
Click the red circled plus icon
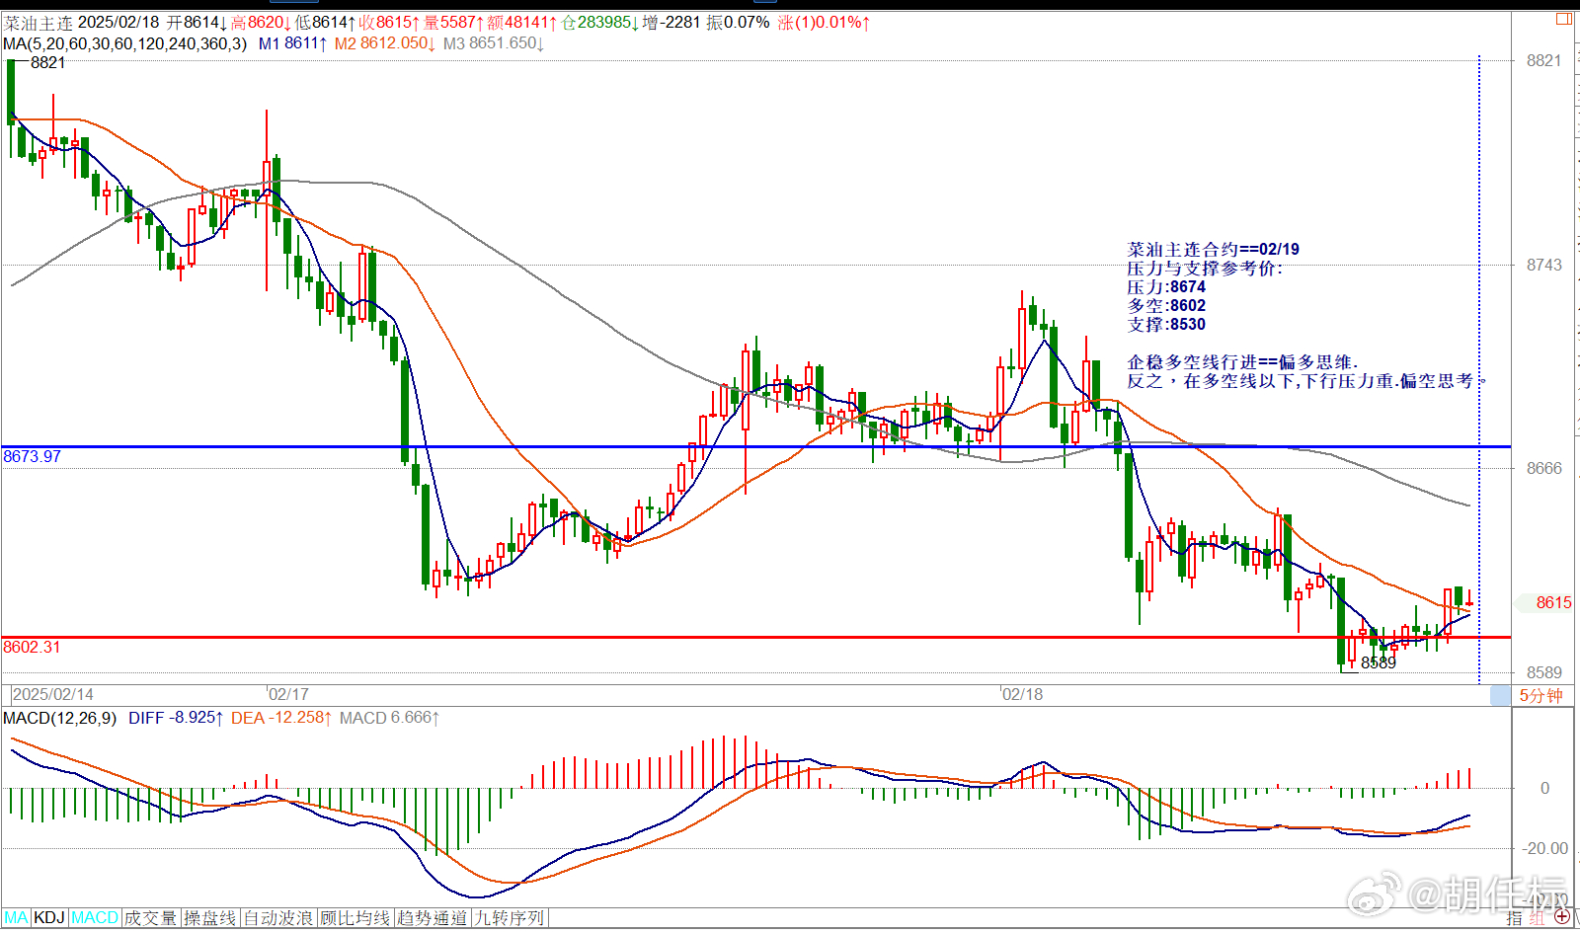pyautogui.click(x=1563, y=917)
